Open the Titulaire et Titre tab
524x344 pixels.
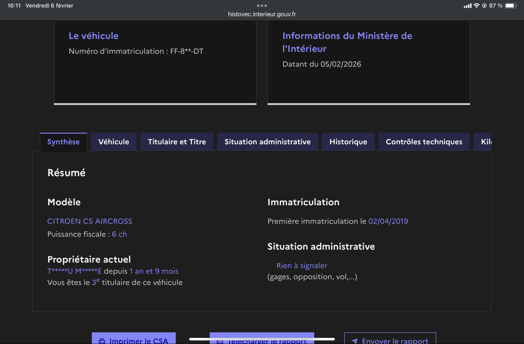click(x=176, y=141)
